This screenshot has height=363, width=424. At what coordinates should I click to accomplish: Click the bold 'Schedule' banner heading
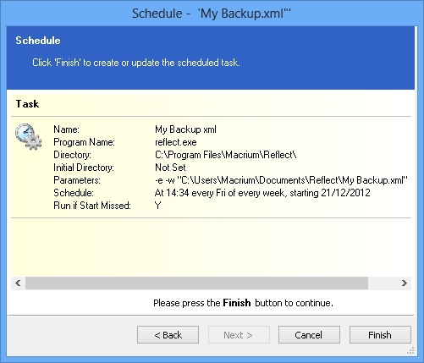click(x=38, y=41)
